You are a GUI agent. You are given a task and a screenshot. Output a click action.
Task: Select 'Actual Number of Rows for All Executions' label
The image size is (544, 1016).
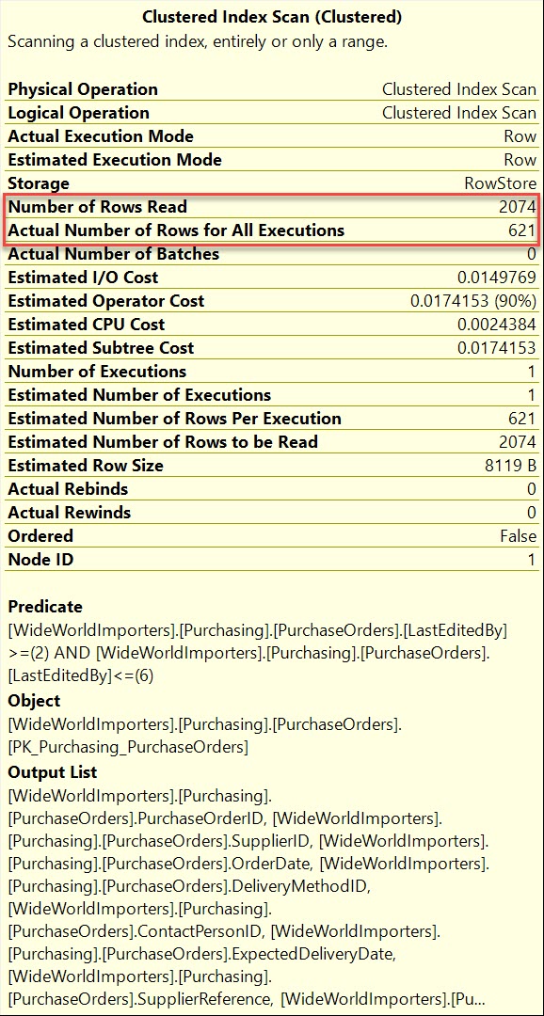176,230
